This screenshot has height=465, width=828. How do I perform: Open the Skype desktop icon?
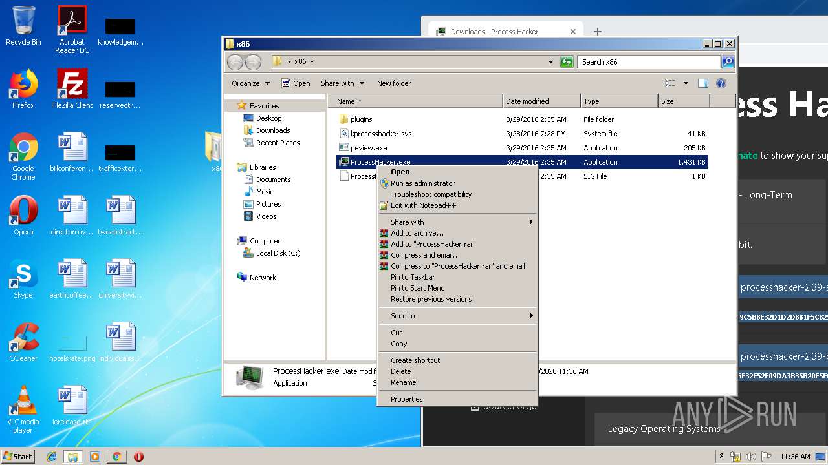point(23,279)
